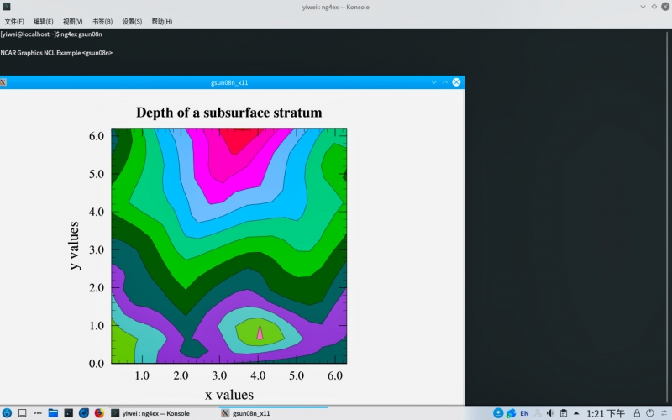
Task: Click the application launcher icon in taskbar
Action: pos(7,413)
